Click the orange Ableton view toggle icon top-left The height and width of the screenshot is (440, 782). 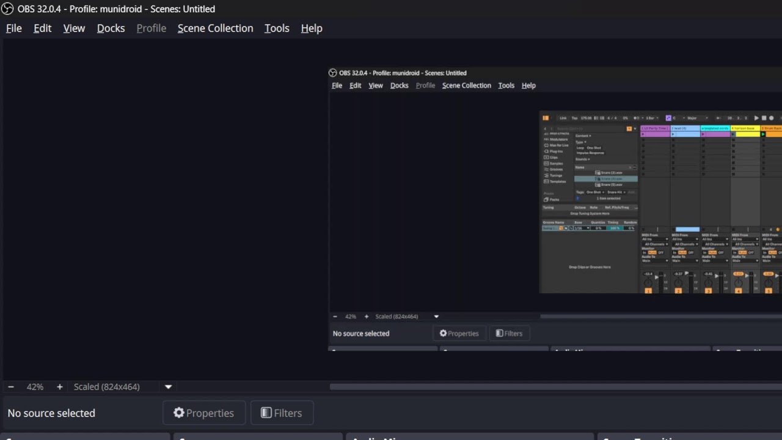(x=546, y=118)
